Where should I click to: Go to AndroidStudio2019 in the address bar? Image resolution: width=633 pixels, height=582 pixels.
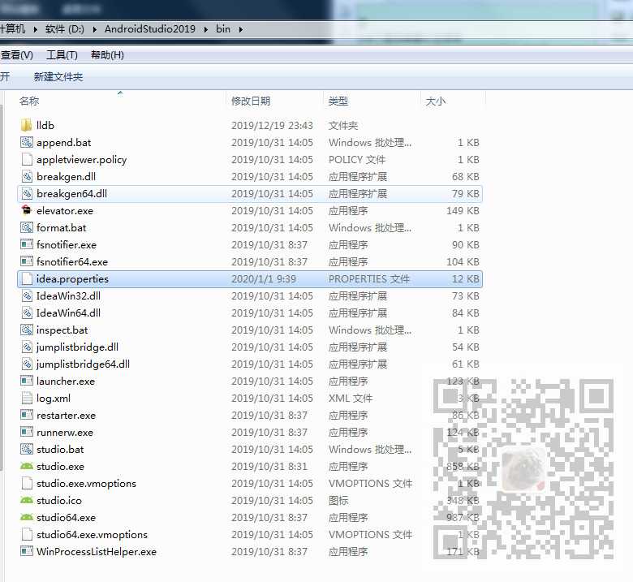point(150,29)
